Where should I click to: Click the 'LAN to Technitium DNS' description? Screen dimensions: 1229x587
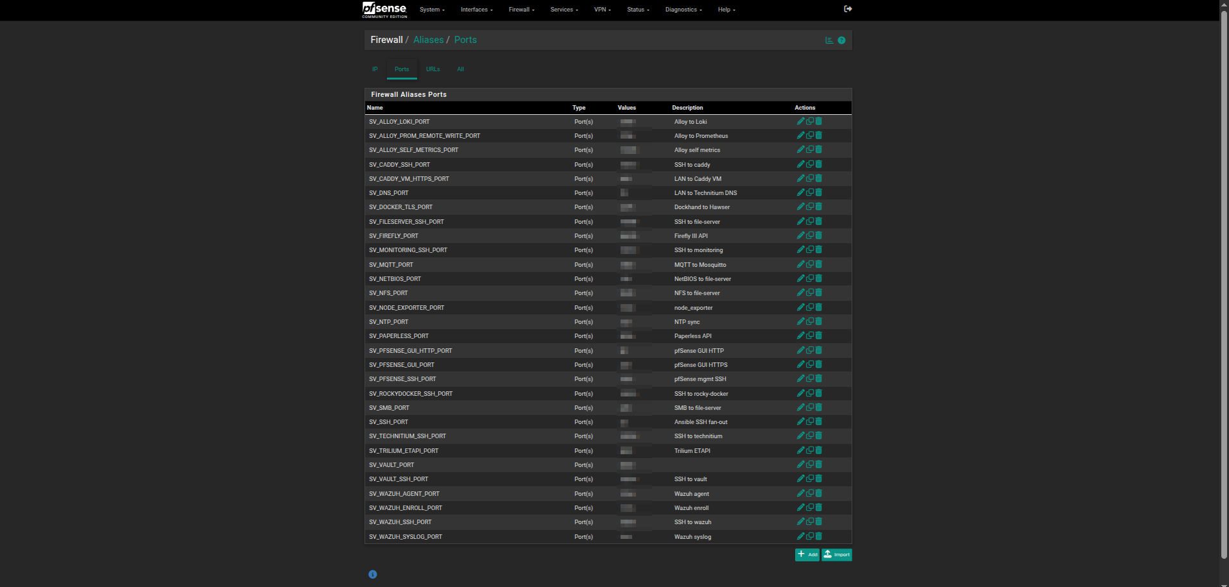tap(705, 193)
